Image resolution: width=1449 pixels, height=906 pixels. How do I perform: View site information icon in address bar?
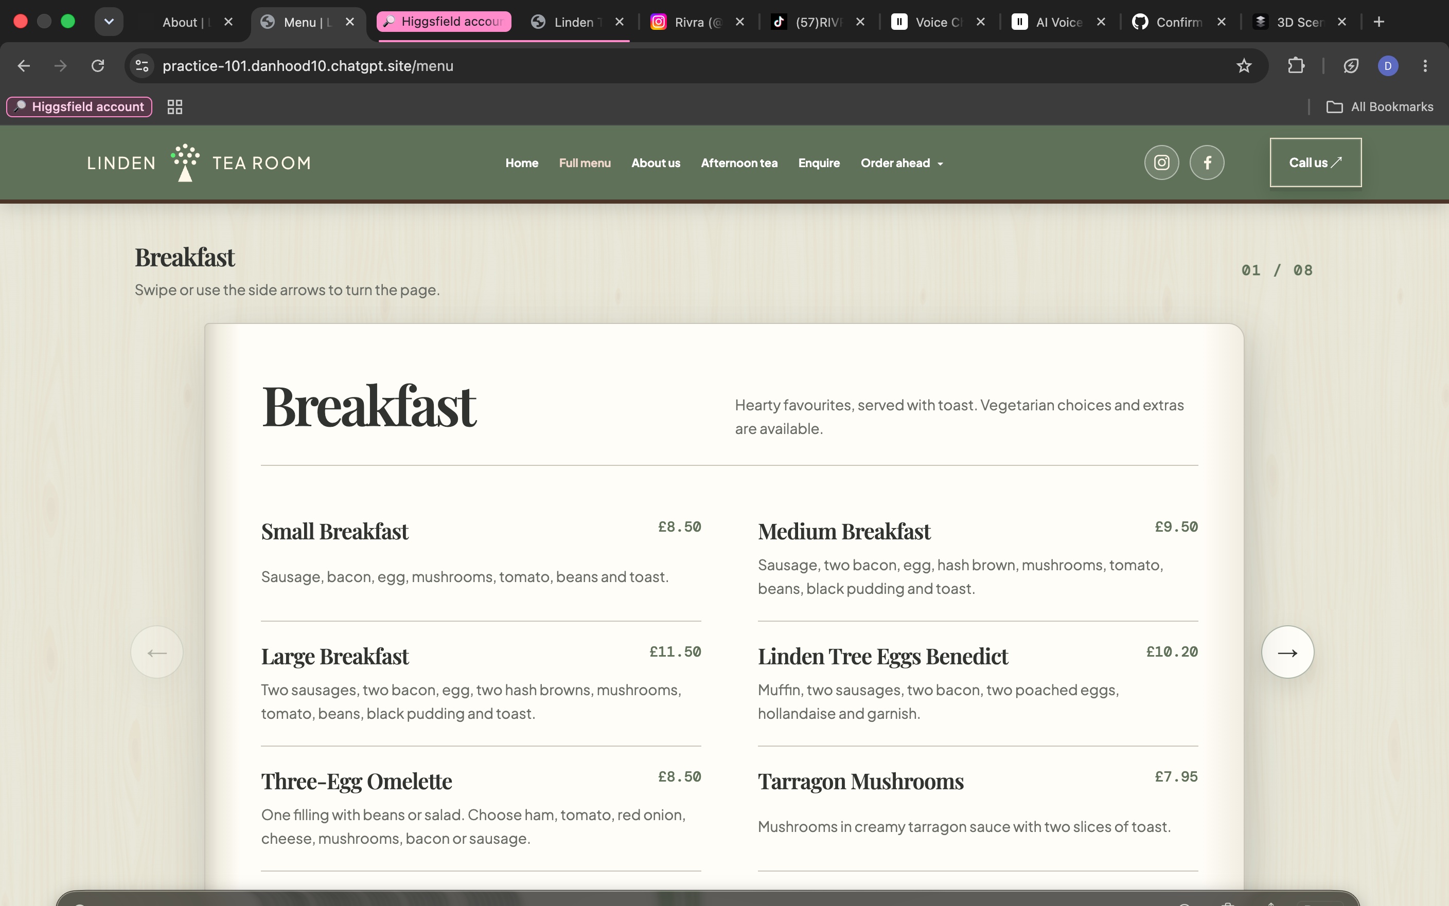click(142, 66)
